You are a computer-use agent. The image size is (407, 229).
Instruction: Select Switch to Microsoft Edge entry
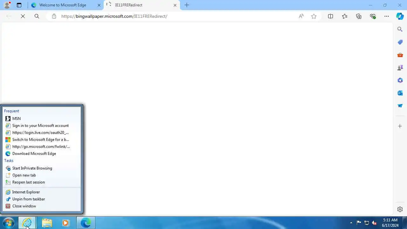42,139
